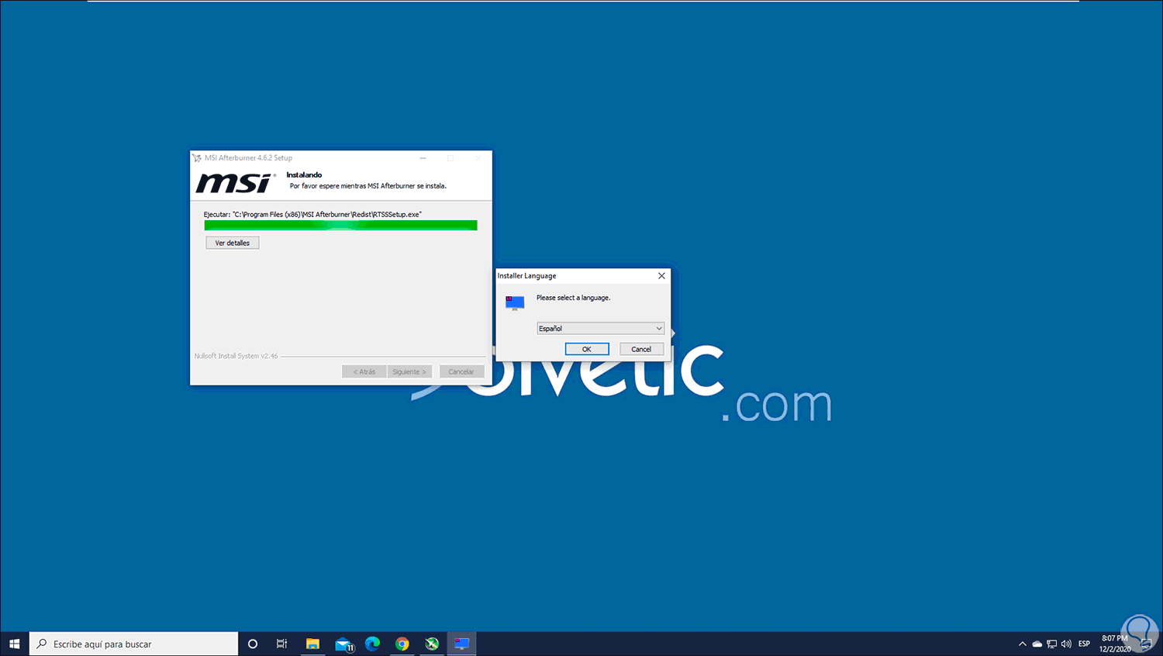This screenshot has width=1163, height=656.
Task: Click the 'Please select a language.' text
Action: pos(574,298)
